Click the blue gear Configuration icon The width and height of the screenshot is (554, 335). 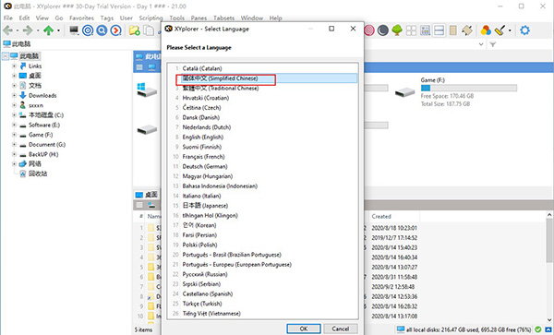click(x=524, y=30)
